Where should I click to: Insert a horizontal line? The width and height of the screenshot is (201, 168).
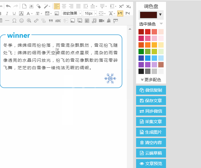pyautogui.click(x=7, y=21)
